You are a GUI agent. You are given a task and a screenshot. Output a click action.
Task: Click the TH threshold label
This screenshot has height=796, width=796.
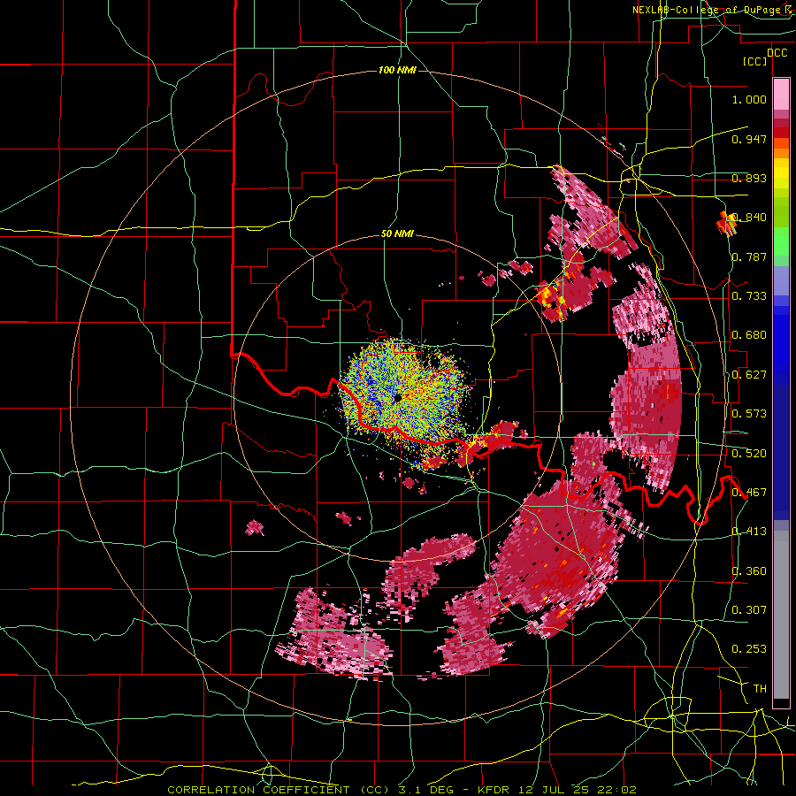tap(760, 689)
